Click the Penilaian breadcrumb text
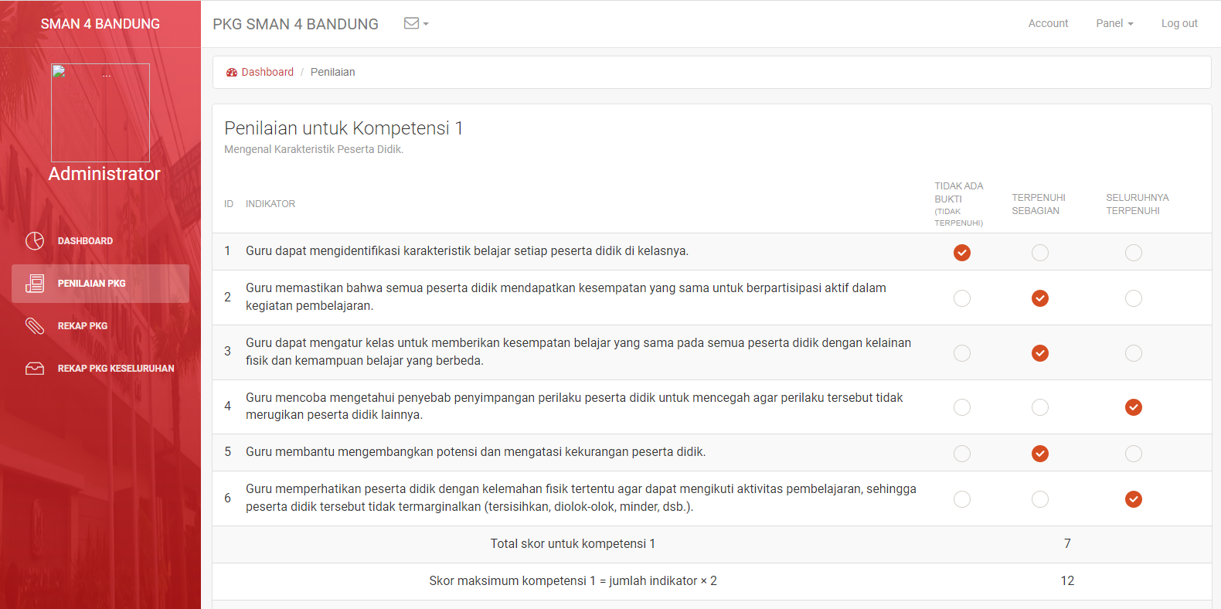1221x609 pixels. click(x=333, y=72)
